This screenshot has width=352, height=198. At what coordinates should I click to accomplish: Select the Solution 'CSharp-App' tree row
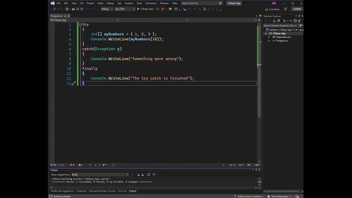[x=284, y=30]
